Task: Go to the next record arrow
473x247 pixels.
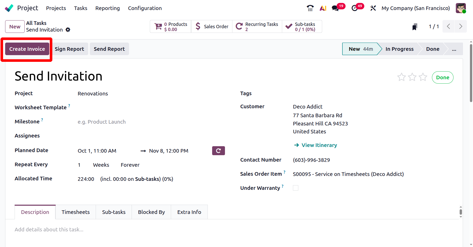Action: [461, 26]
